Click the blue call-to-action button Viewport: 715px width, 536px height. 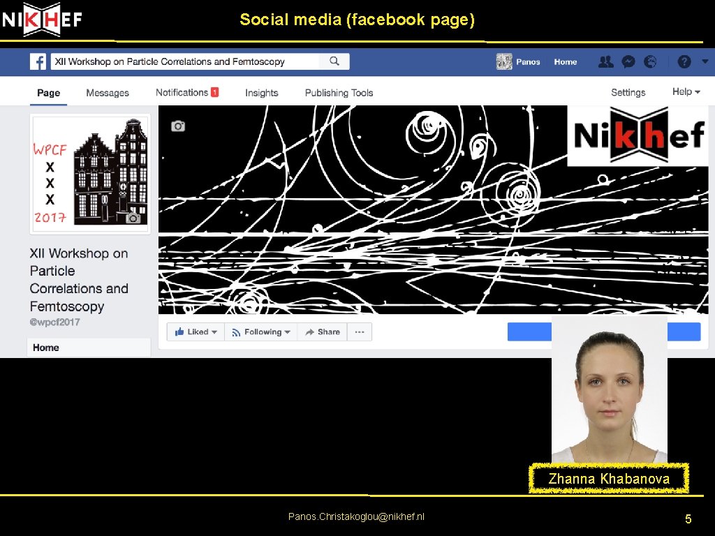pos(604,332)
